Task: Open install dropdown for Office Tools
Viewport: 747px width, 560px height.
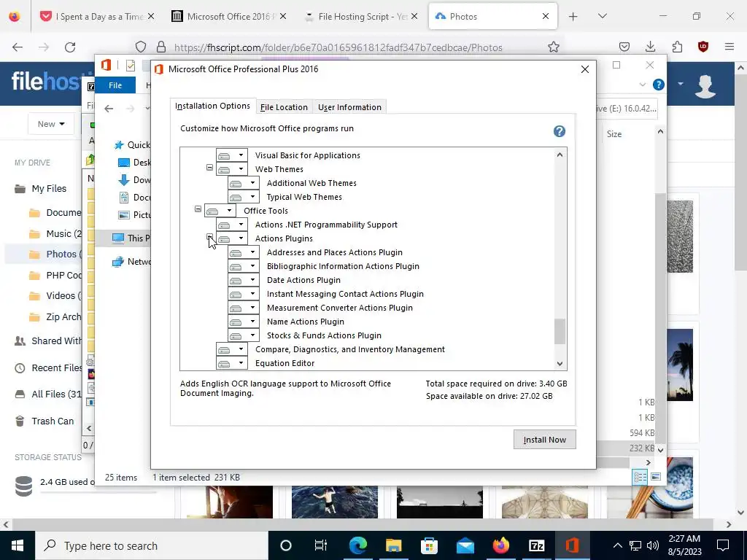Action: tap(220, 211)
